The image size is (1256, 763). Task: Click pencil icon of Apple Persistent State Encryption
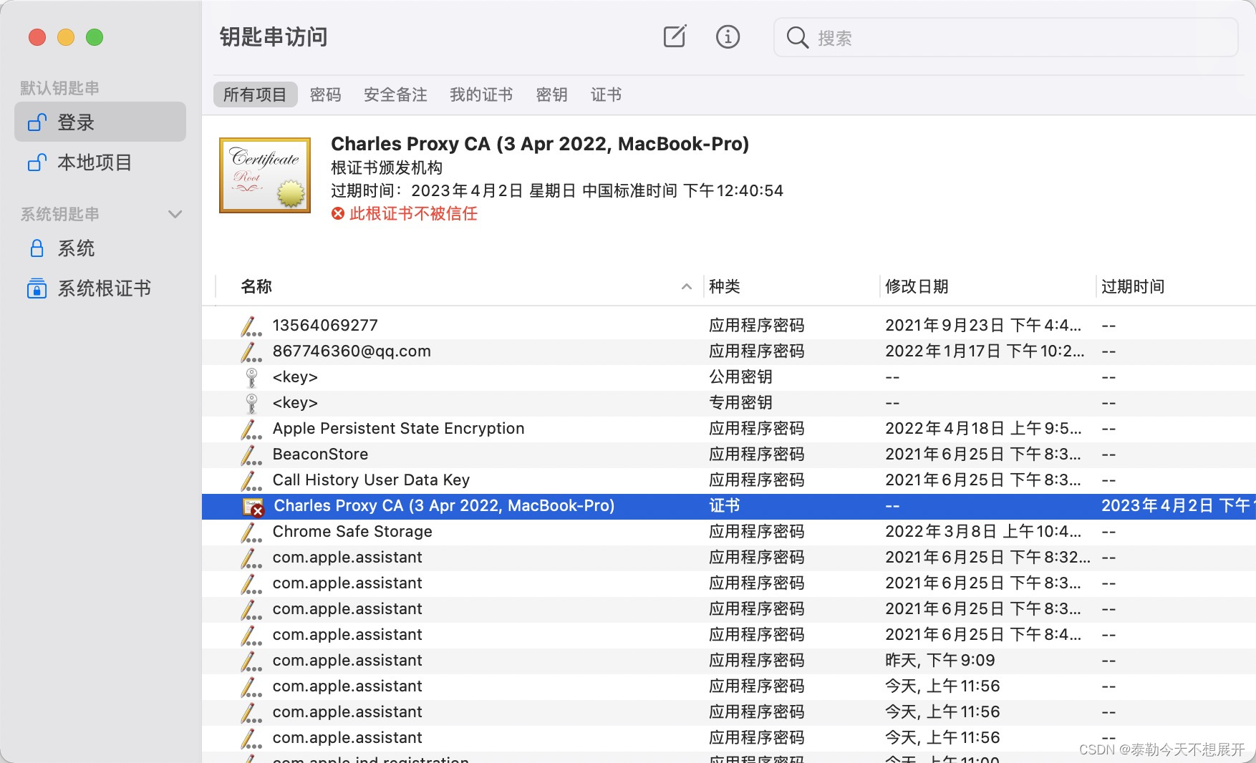pyautogui.click(x=251, y=429)
